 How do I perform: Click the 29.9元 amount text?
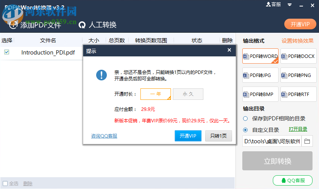(x=148, y=109)
